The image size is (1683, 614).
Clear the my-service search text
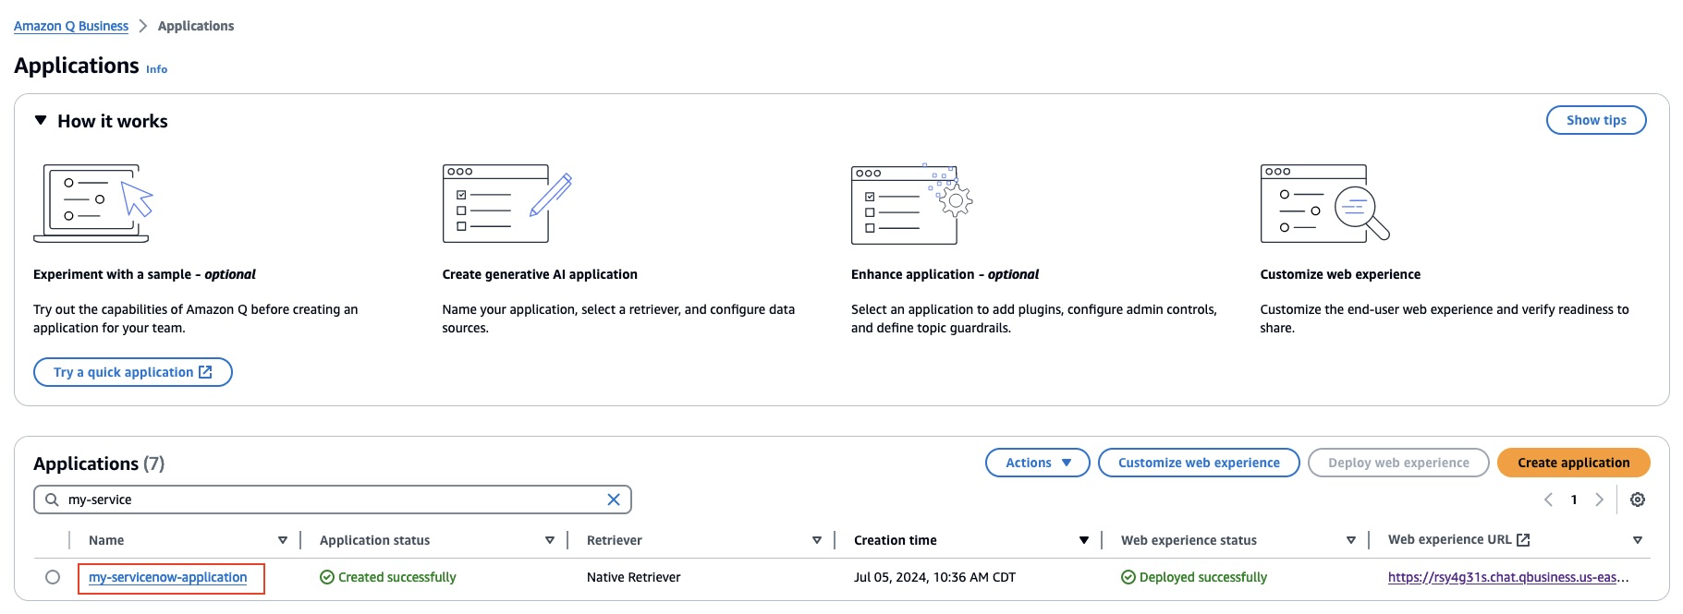coord(614,500)
